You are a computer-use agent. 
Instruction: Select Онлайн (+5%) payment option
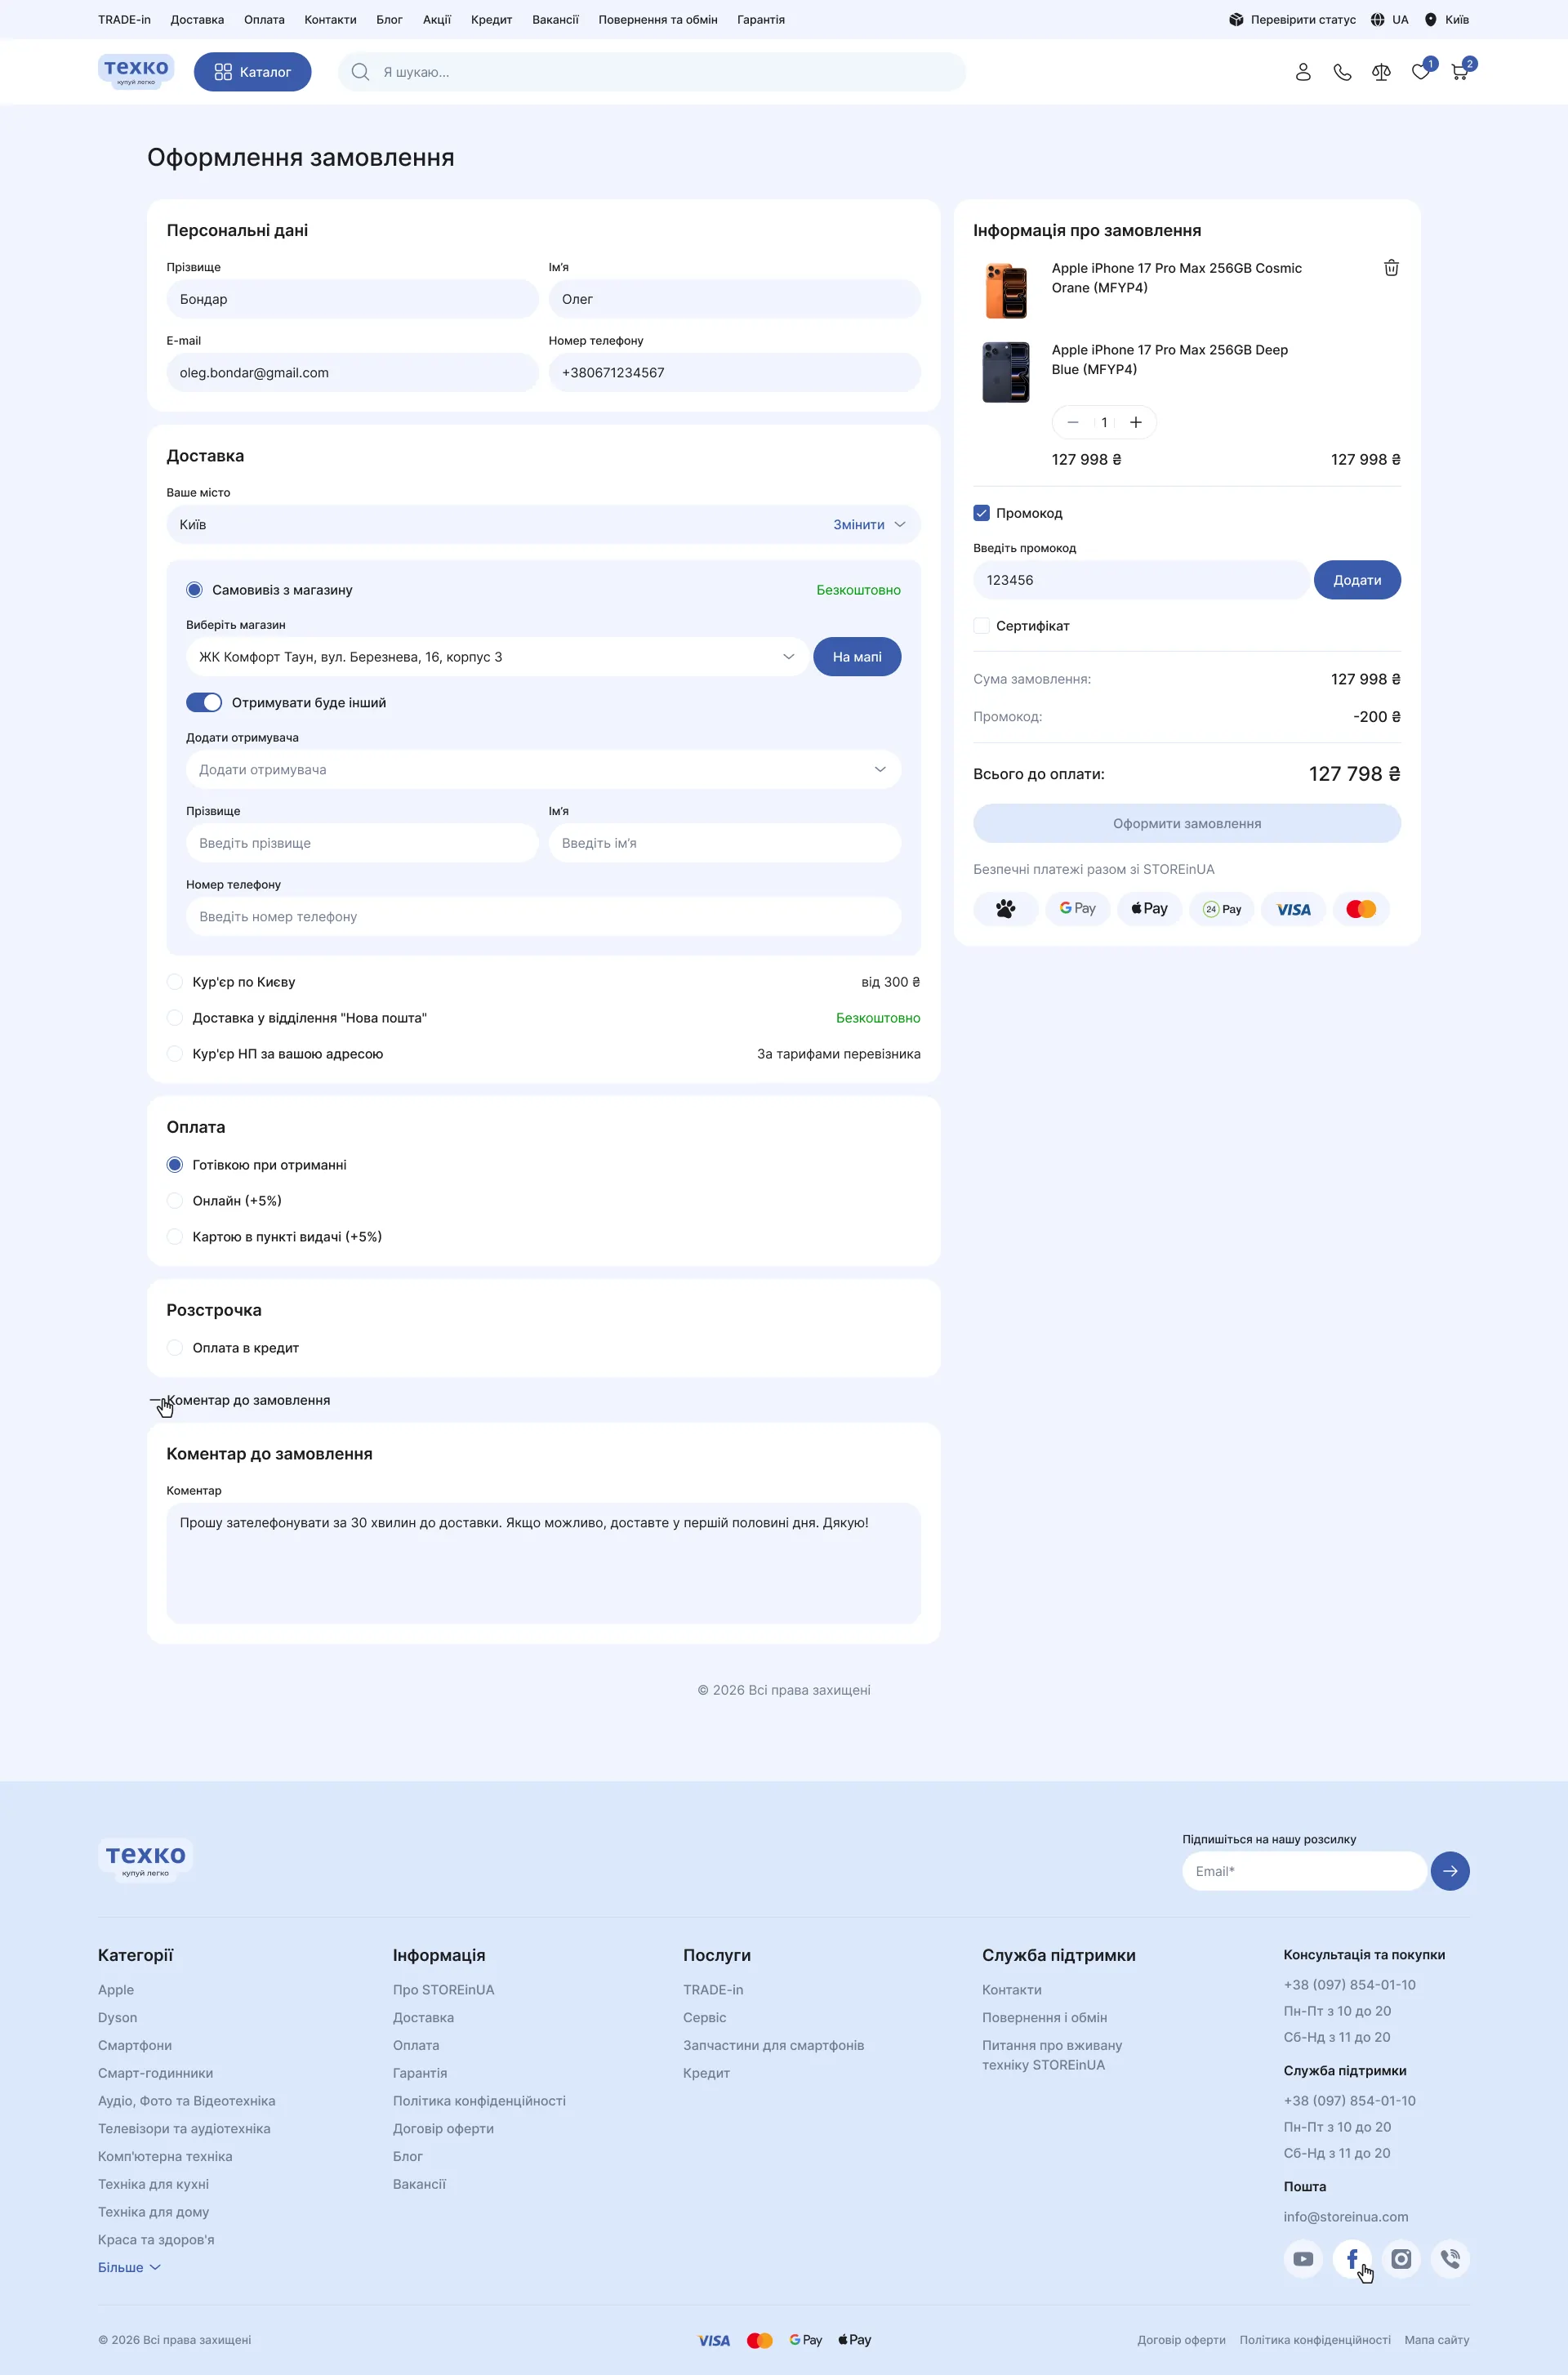click(x=175, y=1201)
